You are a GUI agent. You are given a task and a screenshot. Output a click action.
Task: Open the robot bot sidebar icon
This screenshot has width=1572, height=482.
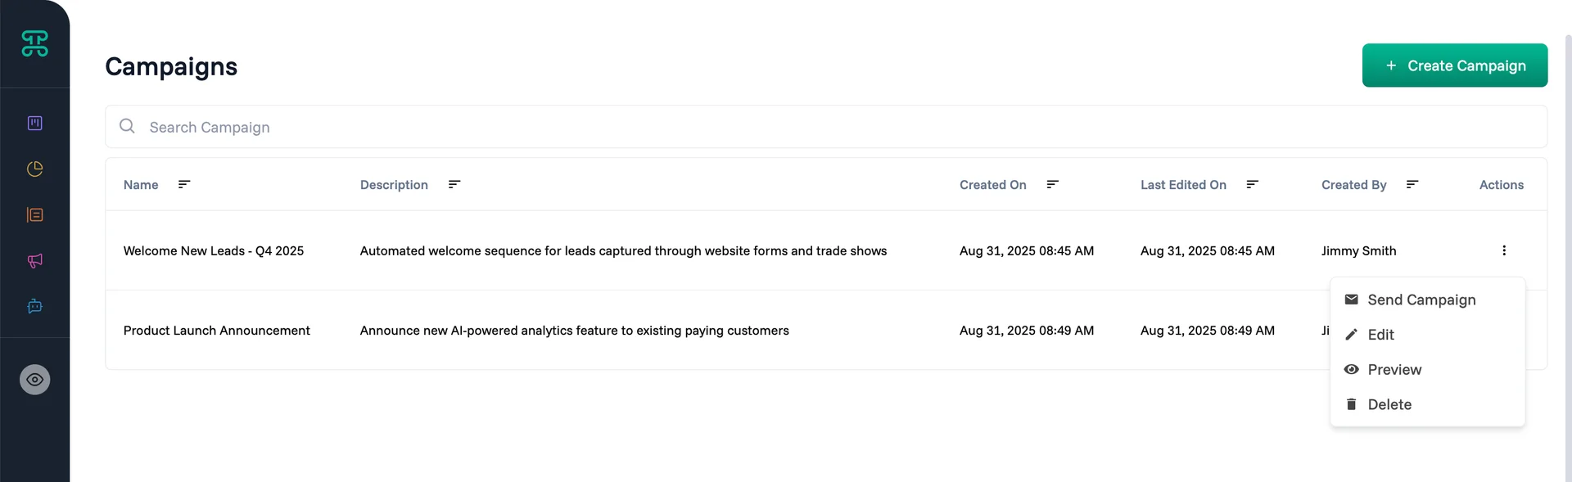[x=34, y=306]
